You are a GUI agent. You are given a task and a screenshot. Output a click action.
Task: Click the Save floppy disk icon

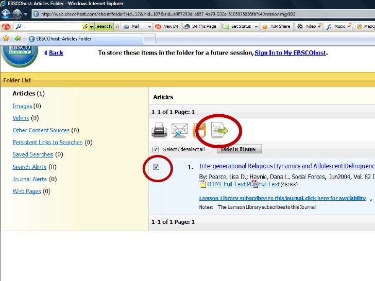coord(199,130)
